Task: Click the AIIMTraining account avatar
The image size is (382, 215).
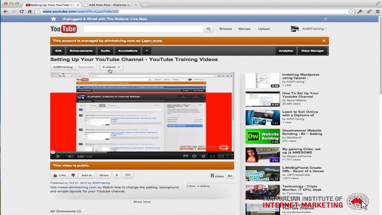Action: click(x=295, y=29)
